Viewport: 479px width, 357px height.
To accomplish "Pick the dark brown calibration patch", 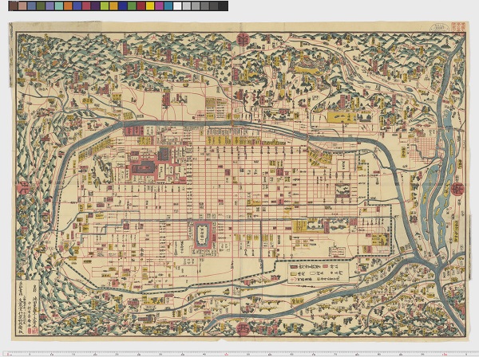I will (x=14, y=6).
